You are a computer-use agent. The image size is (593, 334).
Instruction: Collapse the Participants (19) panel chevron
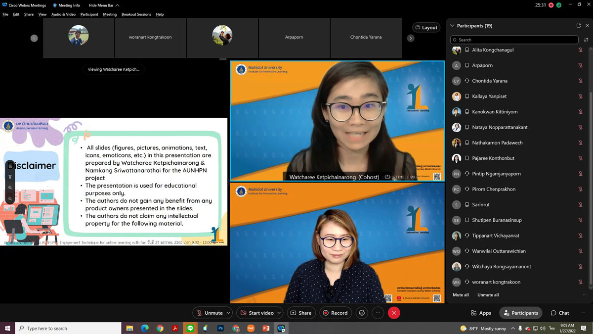pyautogui.click(x=452, y=26)
